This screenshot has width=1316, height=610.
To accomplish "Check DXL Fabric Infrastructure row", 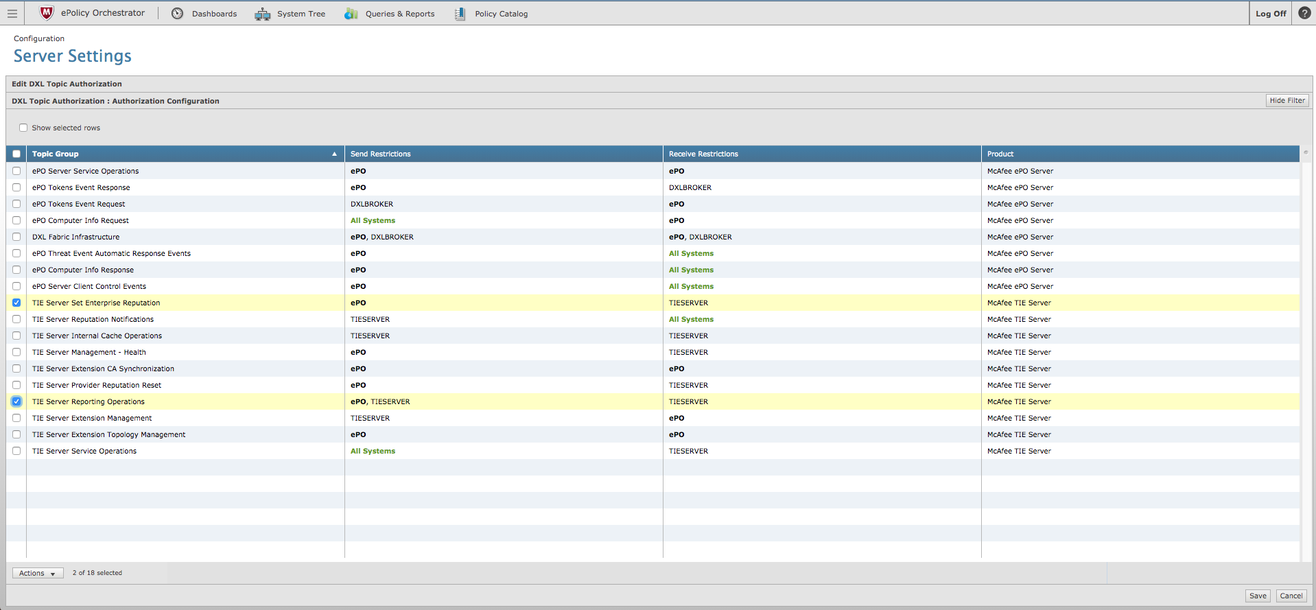I will pyautogui.click(x=16, y=237).
